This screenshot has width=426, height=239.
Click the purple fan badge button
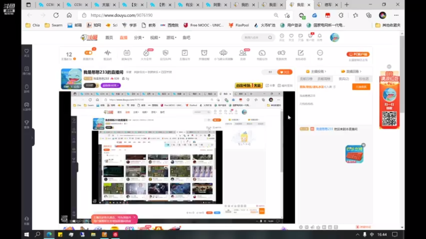pos(111,86)
